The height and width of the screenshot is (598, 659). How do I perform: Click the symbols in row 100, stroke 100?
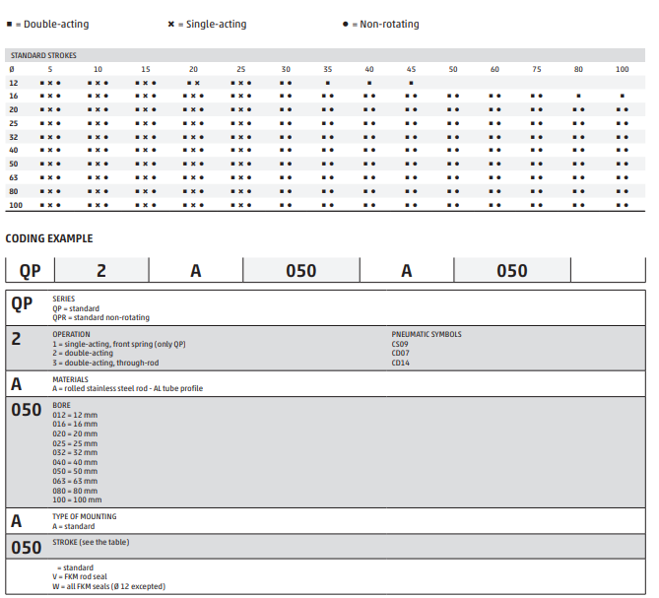pos(622,205)
